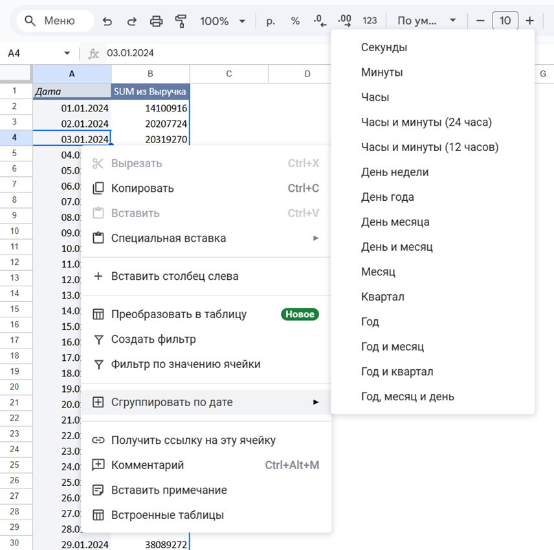Screen dimensions: 554x550
Task: Click the Вставить Ctrl+V menu entry
Action: coord(206,213)
